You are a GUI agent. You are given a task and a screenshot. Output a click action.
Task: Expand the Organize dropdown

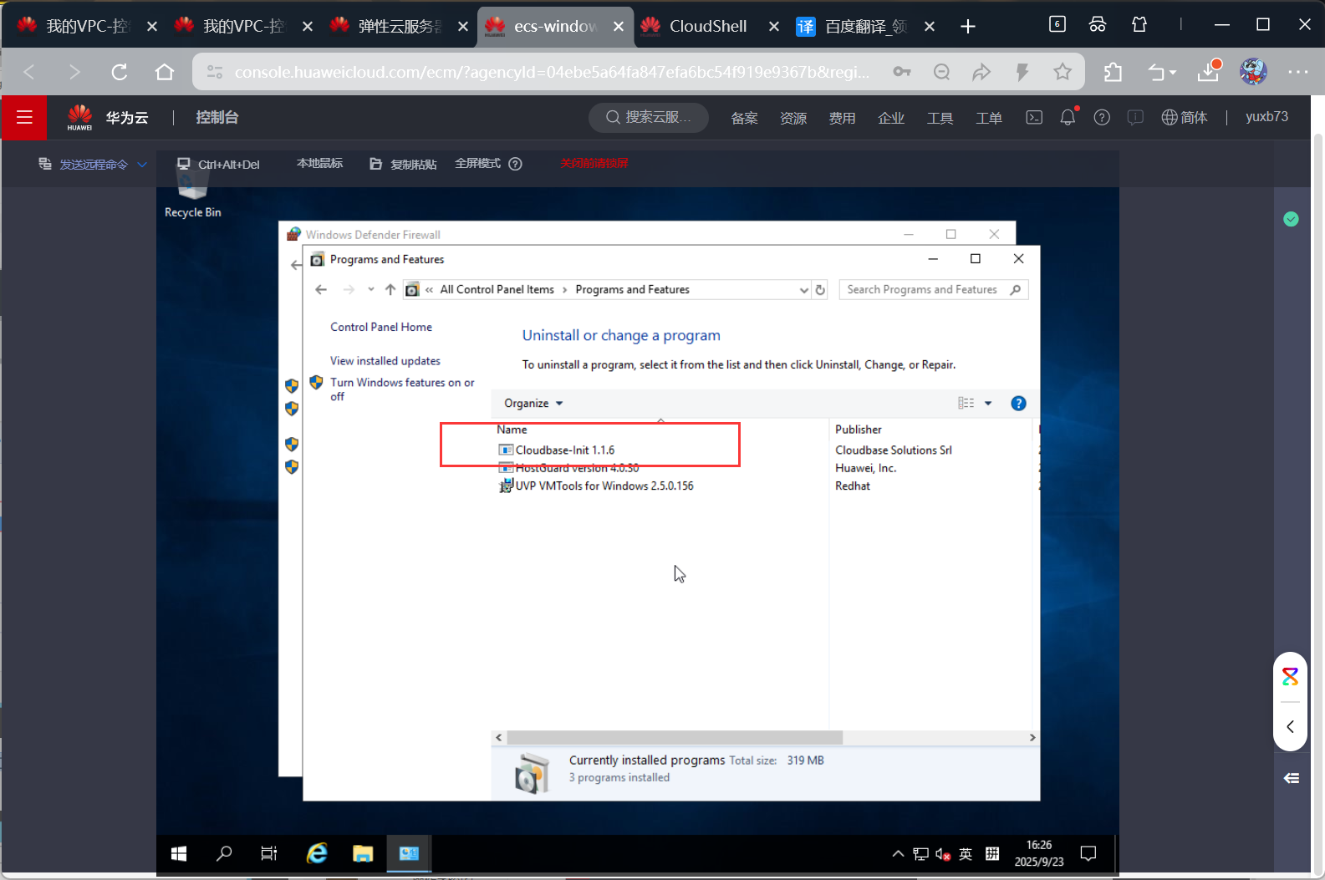[x=533, y=403]
